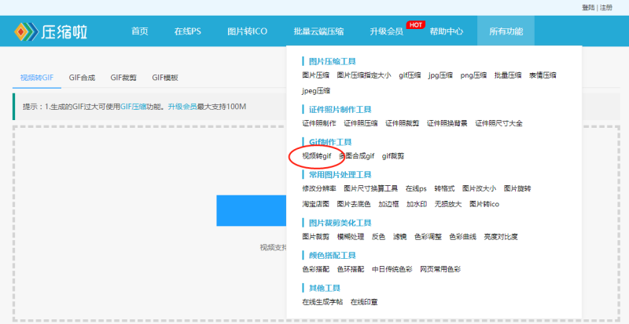This screenshot has height=324, width=629.
Task: Open 无损放大 tool
Action: click(448, 204)
